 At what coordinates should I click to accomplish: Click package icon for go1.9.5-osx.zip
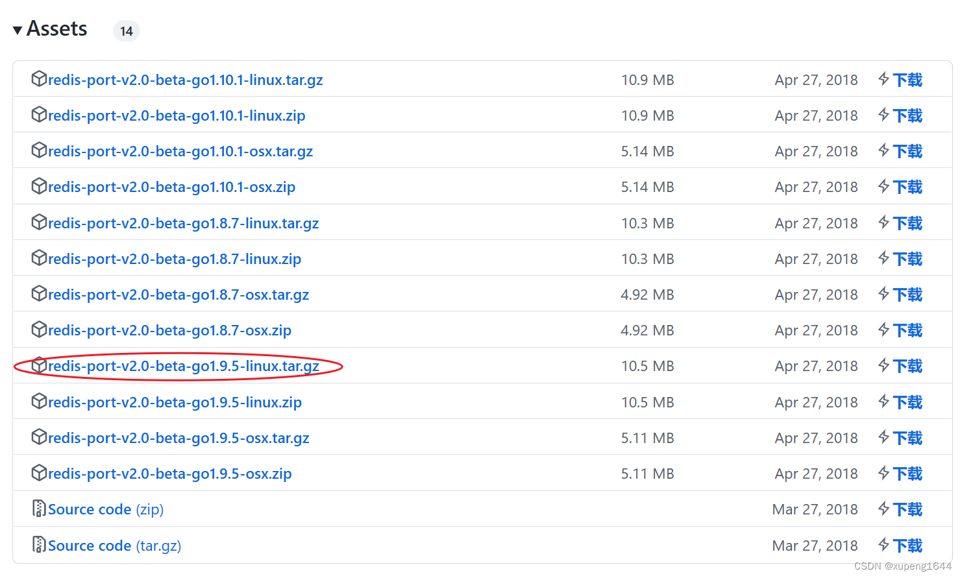coord(39,473)
